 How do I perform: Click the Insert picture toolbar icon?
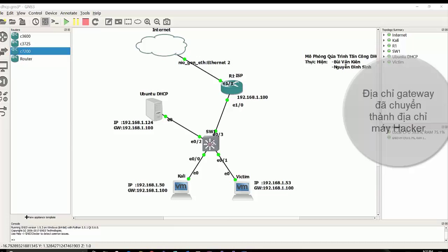point(119,22)
